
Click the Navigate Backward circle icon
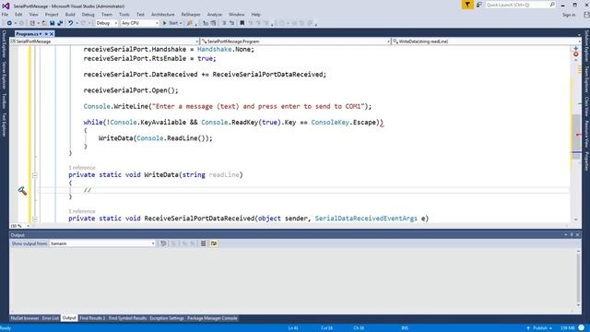point(9,23)
